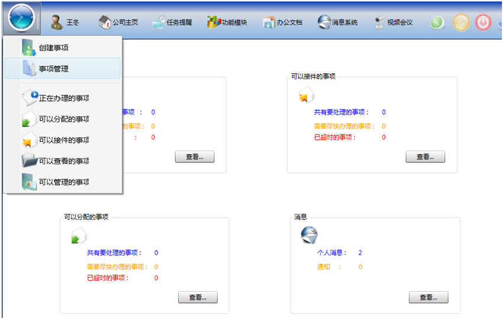This screenshot has height=319, width=503.
Task: Click 通知 label in 消息 panel
Action: (x=323, y=267)
